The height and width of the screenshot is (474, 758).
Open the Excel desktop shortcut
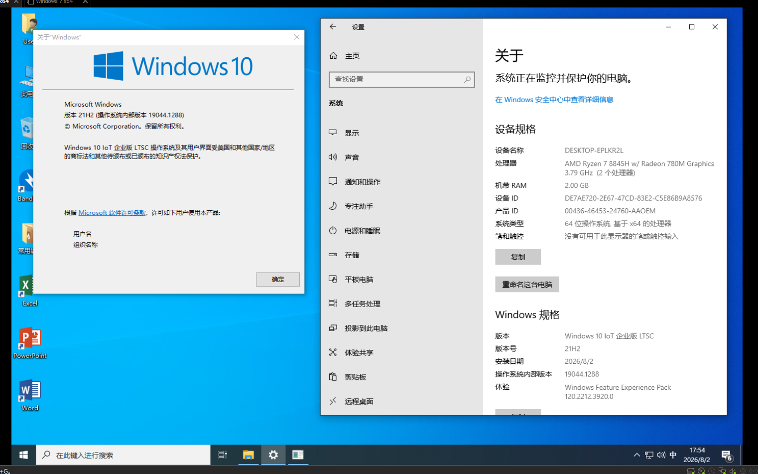click(29, 291)
